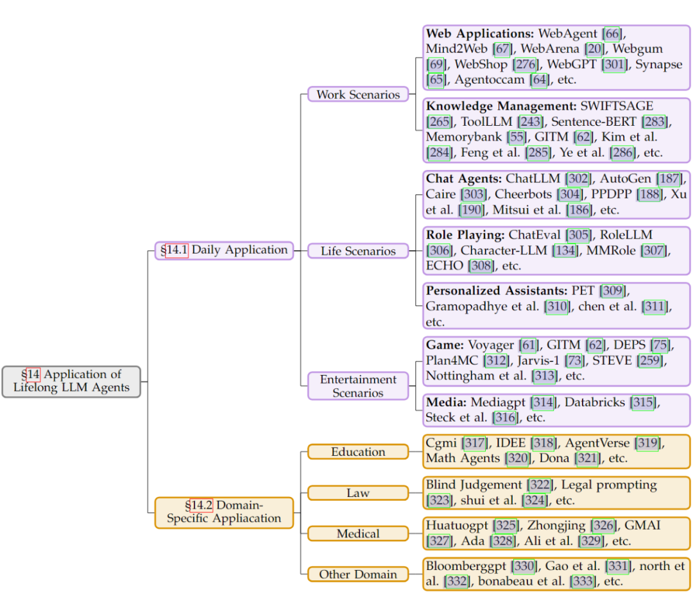The height and width of the screenshot is (615, 693).
Task: Open citation [301] after WebGPT
Action: tap(614, 65)
